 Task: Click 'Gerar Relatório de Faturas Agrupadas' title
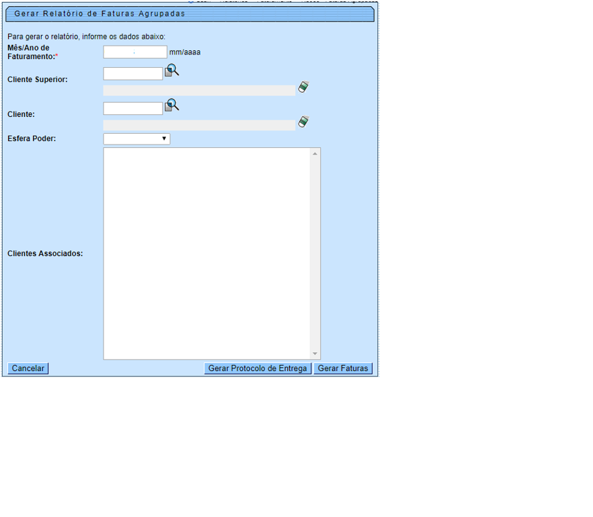pyautogui.click(x=100, y=13)
